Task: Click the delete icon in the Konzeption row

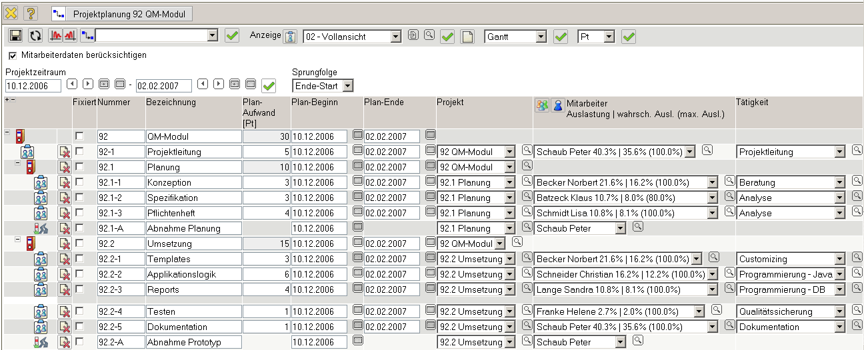Action: click(65, 182)
